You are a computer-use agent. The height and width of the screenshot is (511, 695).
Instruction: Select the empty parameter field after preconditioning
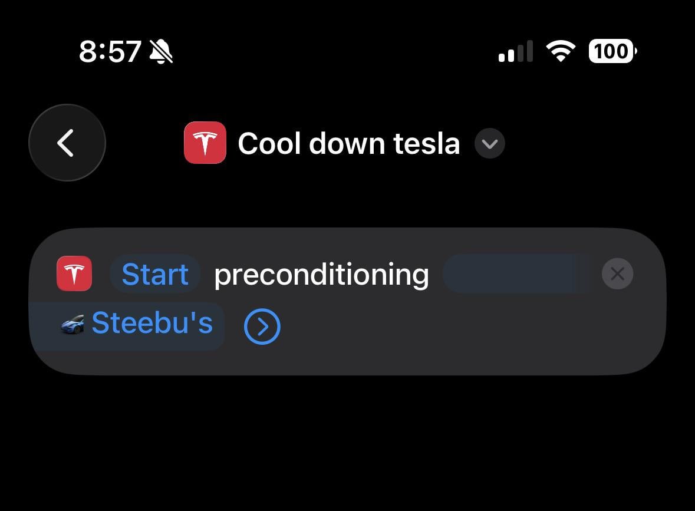coord(516,274)
